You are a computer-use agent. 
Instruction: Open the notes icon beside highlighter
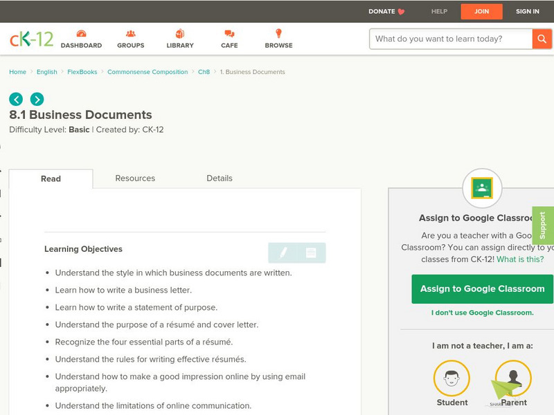pos(311,253)
